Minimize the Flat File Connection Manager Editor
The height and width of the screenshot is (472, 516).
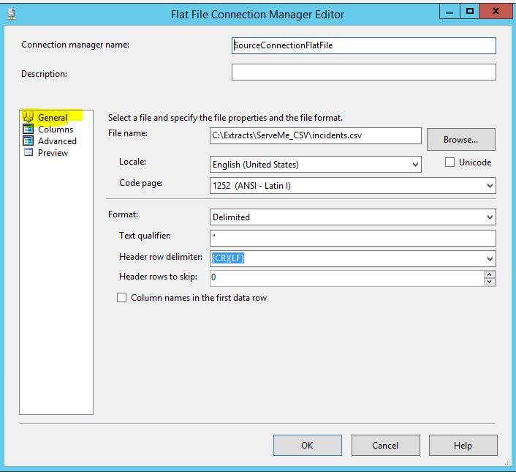449,12
